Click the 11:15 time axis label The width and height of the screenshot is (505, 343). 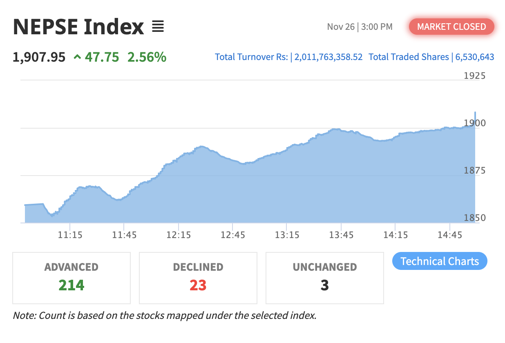click(x=70, y=235)
